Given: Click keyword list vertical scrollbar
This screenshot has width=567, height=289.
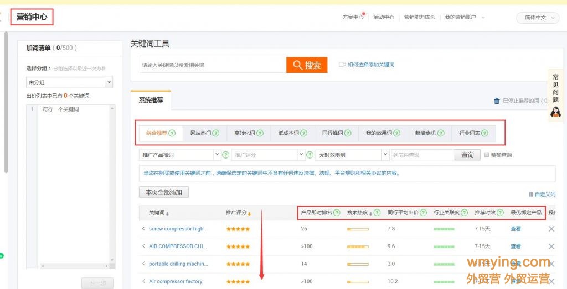Looking at the screenshot, I should point(112,184).
